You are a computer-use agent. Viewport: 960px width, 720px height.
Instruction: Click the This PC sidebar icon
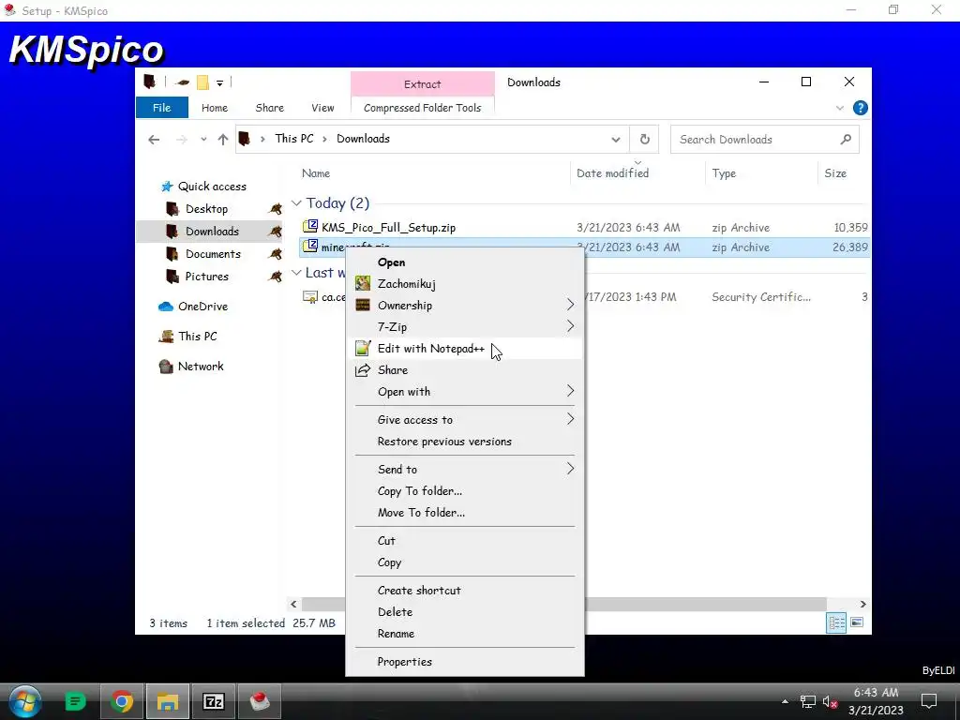point(166,337)
